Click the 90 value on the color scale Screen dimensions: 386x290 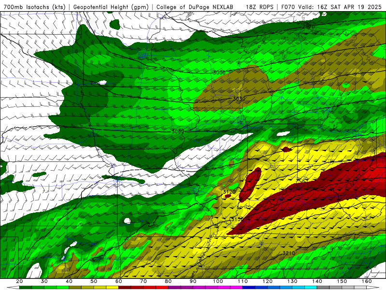pos(193,281)
